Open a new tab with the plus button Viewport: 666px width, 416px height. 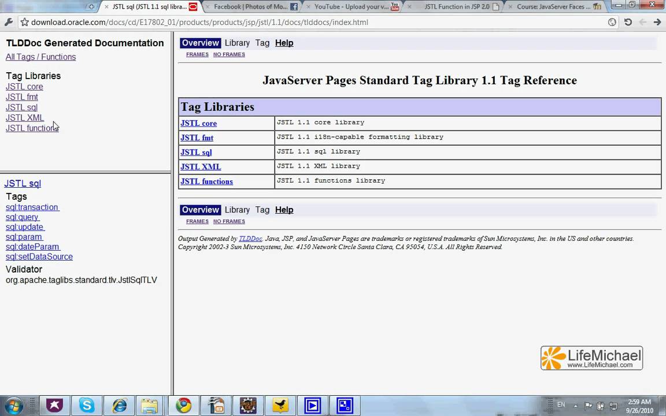coord(91,7)
